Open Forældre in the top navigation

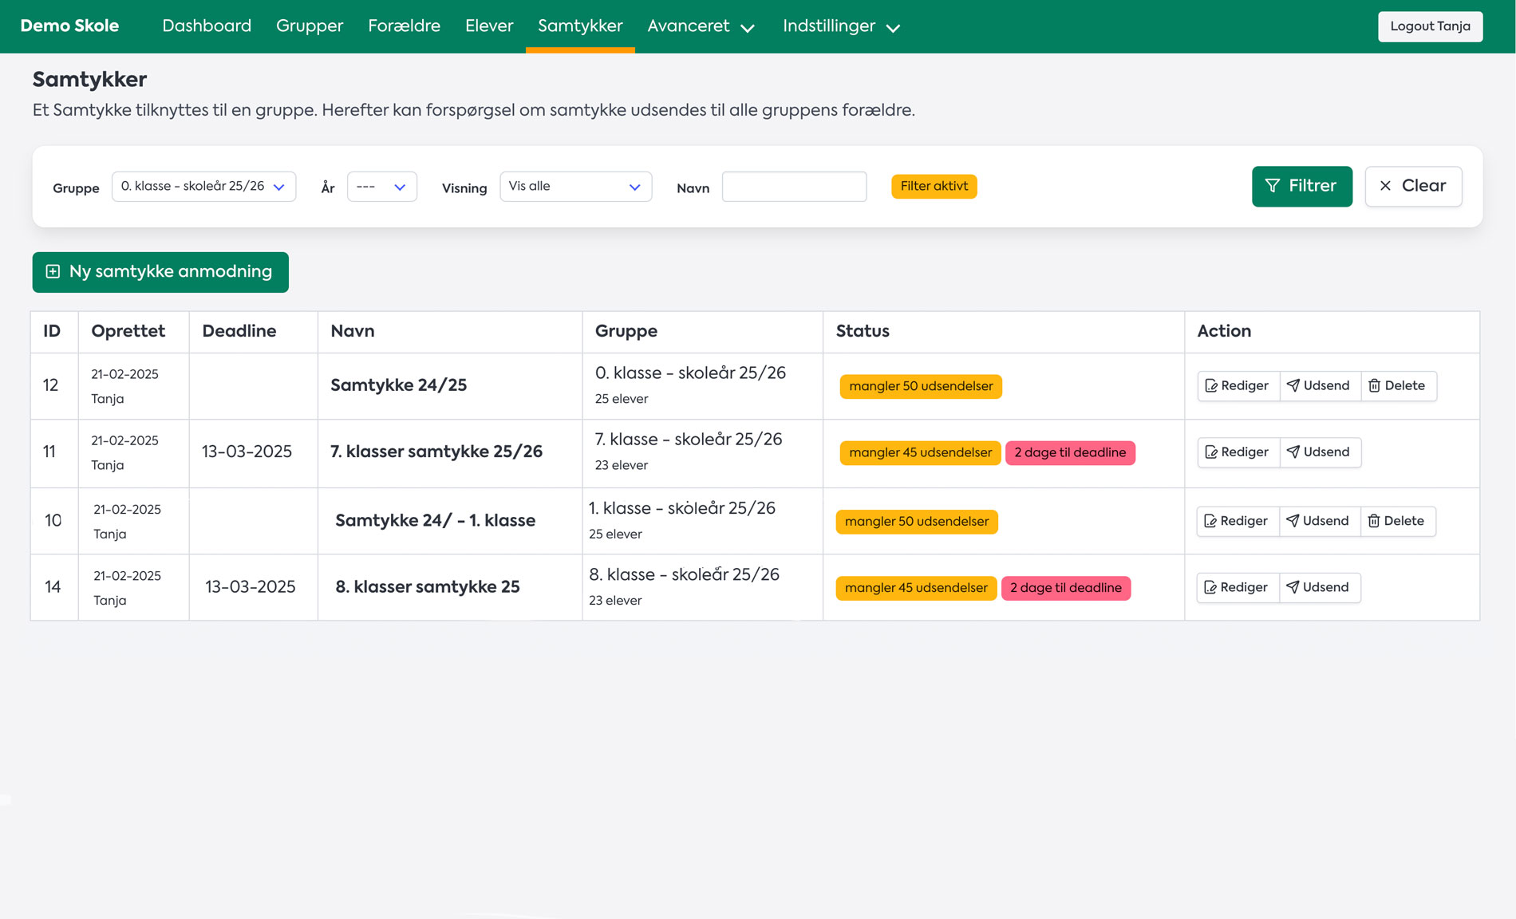pyautogui.click(x=404, y=26)
